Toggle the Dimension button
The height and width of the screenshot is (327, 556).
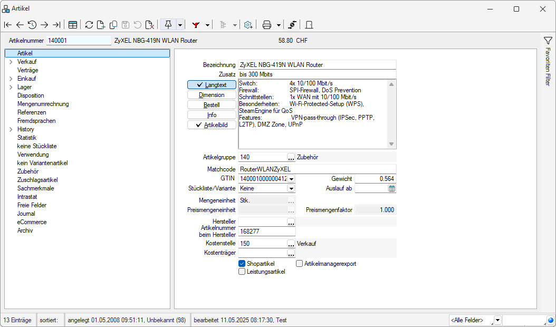212,95
